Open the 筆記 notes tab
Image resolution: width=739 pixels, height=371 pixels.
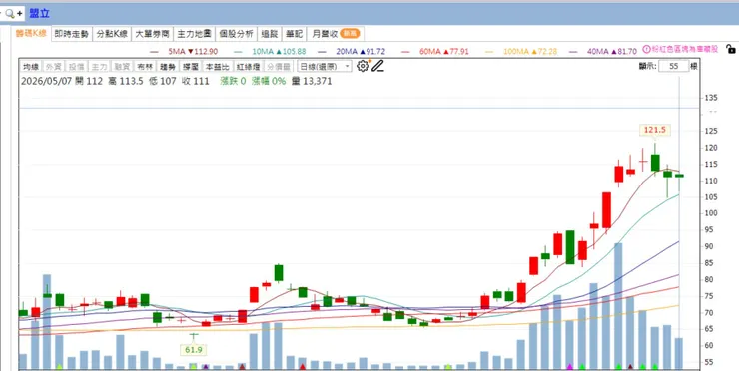294,34
